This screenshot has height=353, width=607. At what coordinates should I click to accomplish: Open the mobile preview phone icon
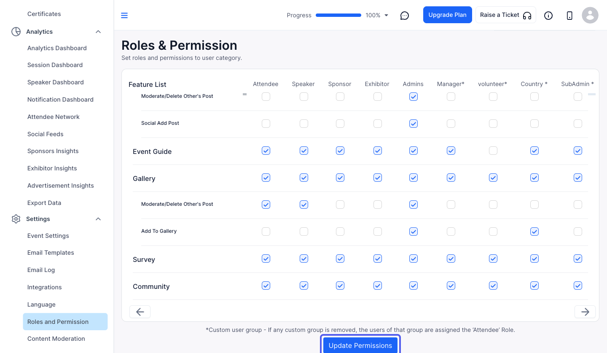pyautogui.click(x=569, y=16)
